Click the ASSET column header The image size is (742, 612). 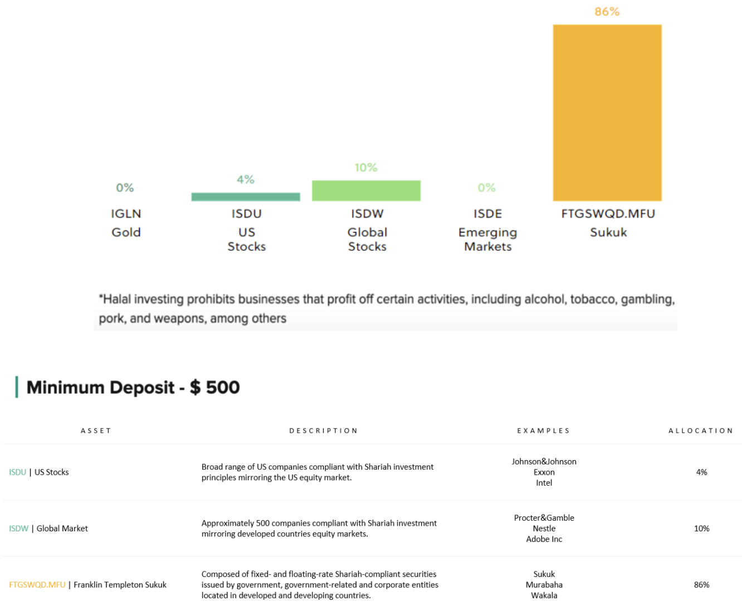click(x=96, y=431)
